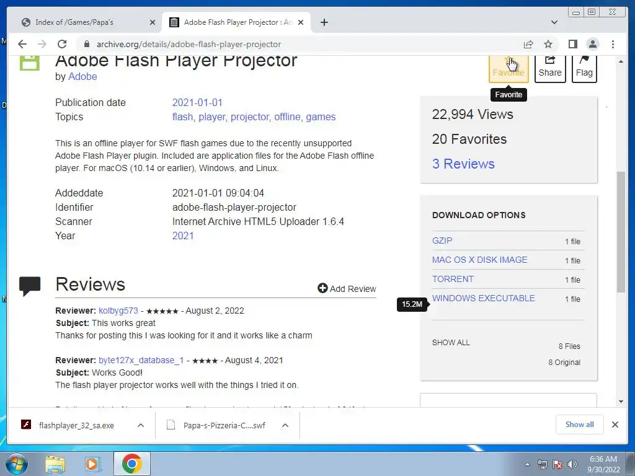Click the Share button on the page
635x476 pixels.
(x=550, y=68)
